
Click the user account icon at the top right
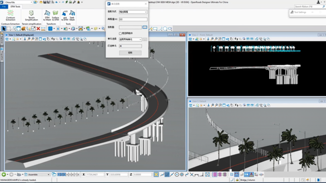point(318,2)
